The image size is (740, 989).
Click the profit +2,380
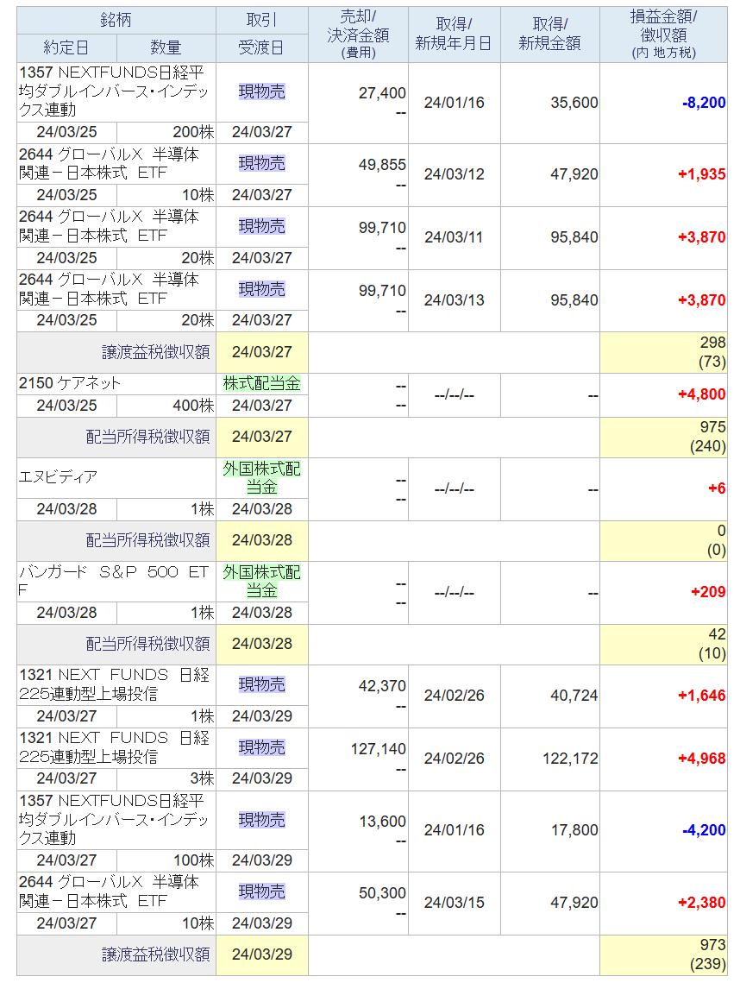(x=701, y=904)
